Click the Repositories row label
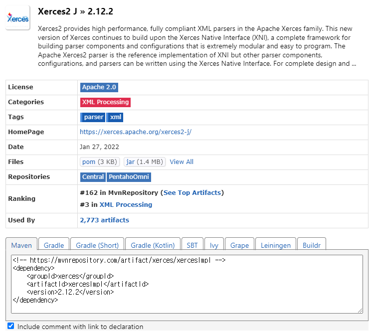The image size is (374, 332). tap(29, 177)
